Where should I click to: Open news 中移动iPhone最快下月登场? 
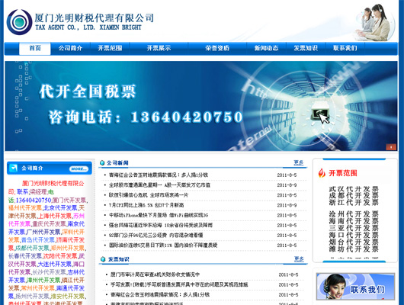click(159, 215)
